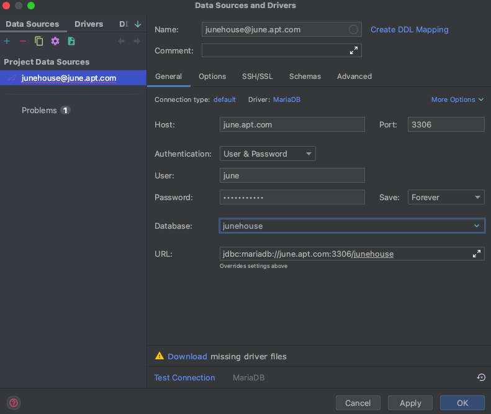Screen dimensions: 491x414
Task: Open the Options tab
Action: pos(212,76)
